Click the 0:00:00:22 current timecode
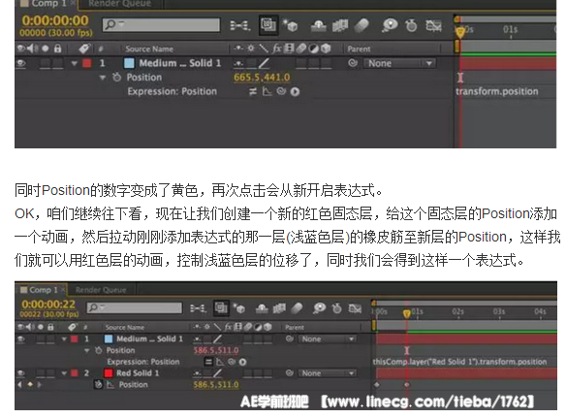The height and width of the screenshot is (418, 566). tap(48, 305)
